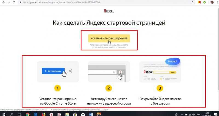Open the red Я Yandex app icon
Screen dimensions: 219x116
(x=59, y=114)
